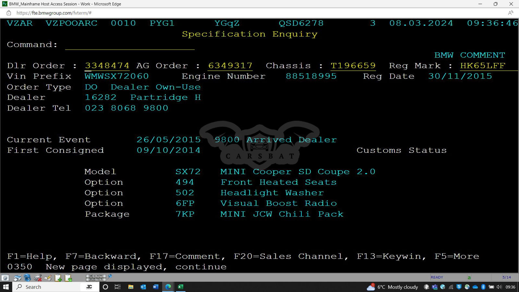Click the magnifier pin icon beside Host Keys
The width and height of the screenshot is (519, 292).
click(x=110, y=277)
